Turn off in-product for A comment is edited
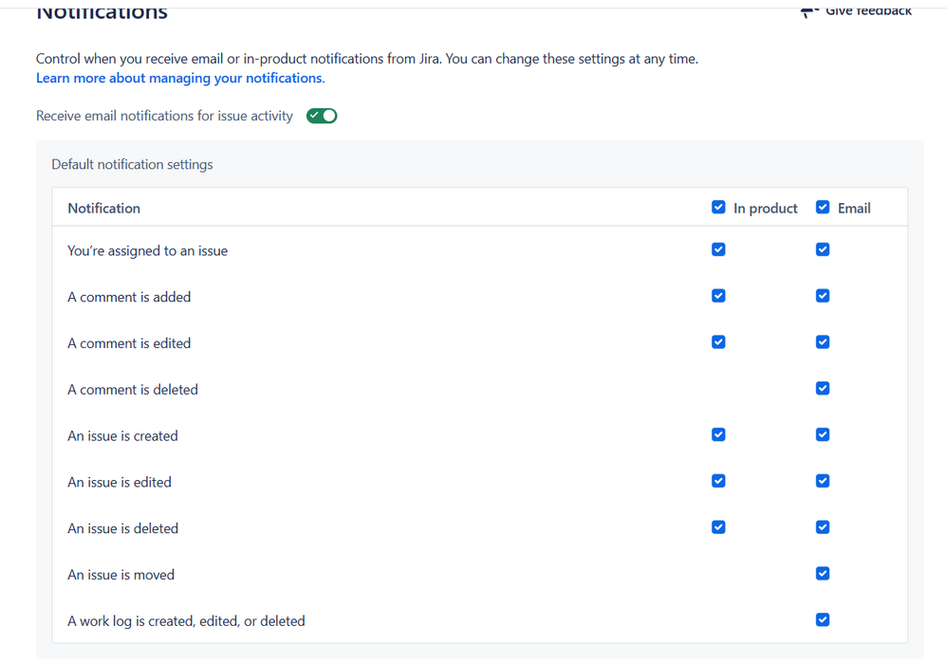The image size is (947, 663). coord(718,342)
